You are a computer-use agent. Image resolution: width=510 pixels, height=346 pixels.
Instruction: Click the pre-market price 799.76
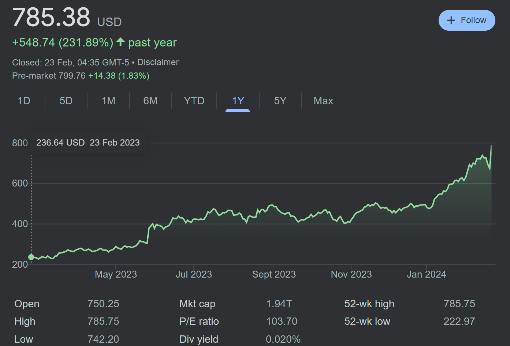(x=72, y=76)
